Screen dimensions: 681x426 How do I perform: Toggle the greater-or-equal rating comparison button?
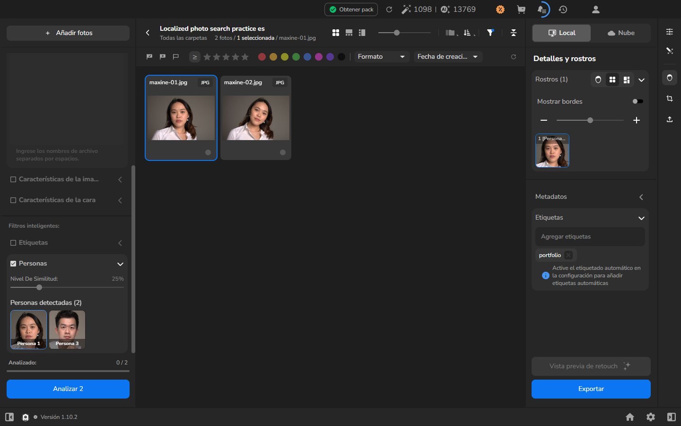coord(194,57)
